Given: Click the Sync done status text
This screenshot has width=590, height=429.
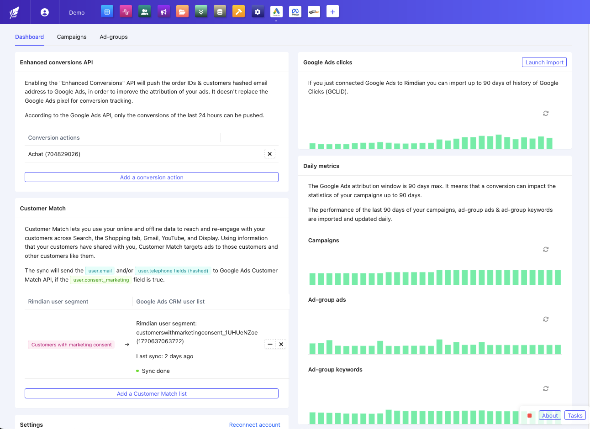Looking at the screenshot, I should pyautogui.click(x=156, y=371).
